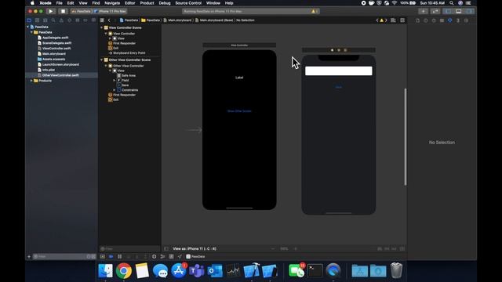Expand the Products folder

(31, 81)
